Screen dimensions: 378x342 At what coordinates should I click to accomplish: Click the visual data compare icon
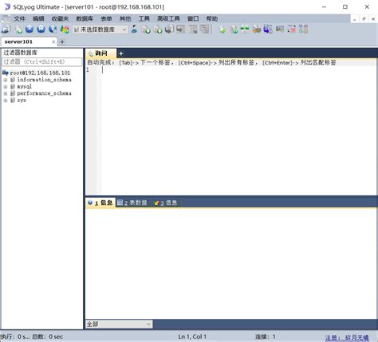pyautogui.click(x=245, y=29)
